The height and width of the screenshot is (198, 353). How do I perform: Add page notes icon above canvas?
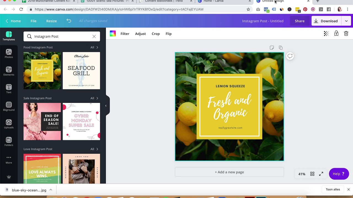pos(272,48)
